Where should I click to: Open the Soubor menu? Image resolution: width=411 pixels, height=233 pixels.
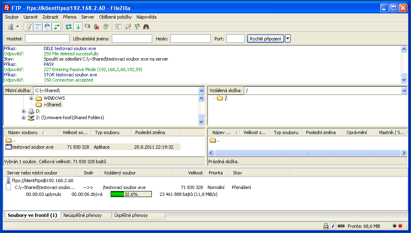12,17
